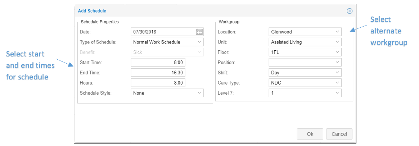
Task: Click the Hours input field
Action: coord(158,83)
